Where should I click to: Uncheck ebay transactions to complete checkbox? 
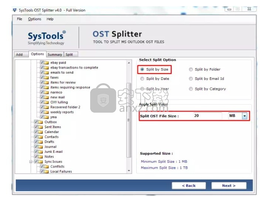pyautogui.click(x=42, y=67)
